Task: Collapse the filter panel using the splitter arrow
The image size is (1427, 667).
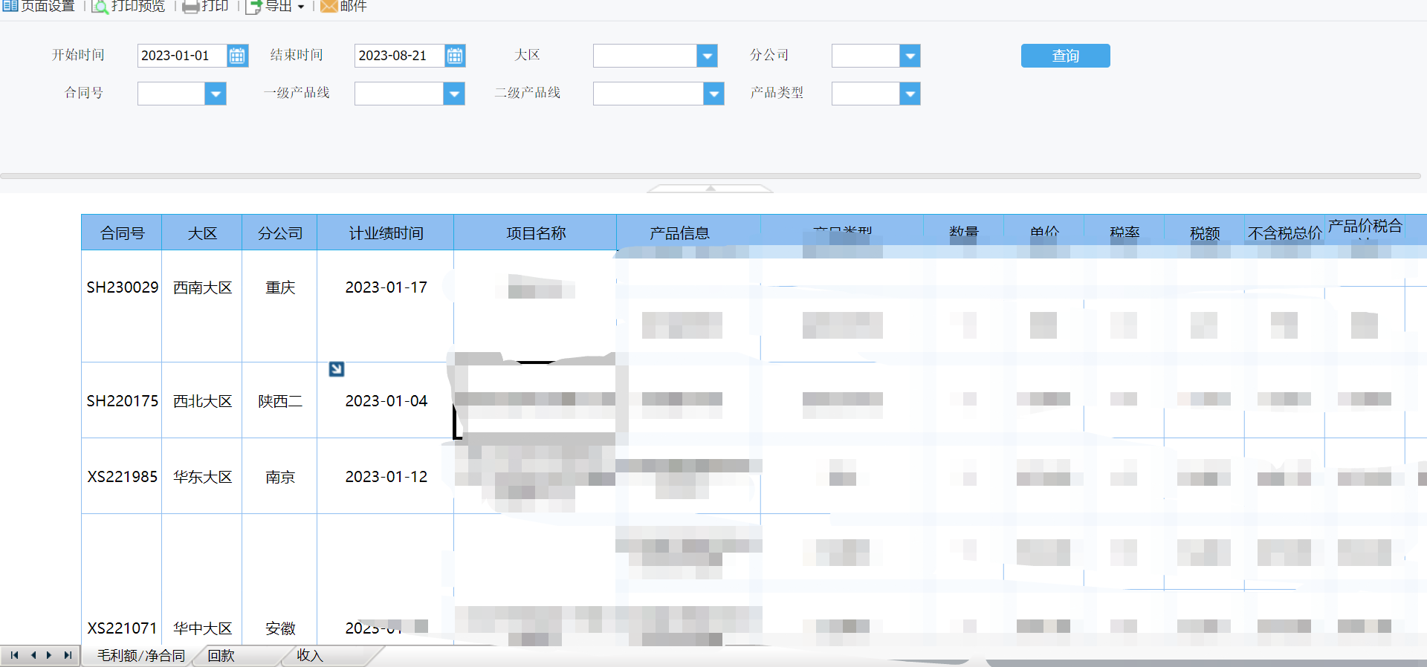Action: [x=711, y=189]
